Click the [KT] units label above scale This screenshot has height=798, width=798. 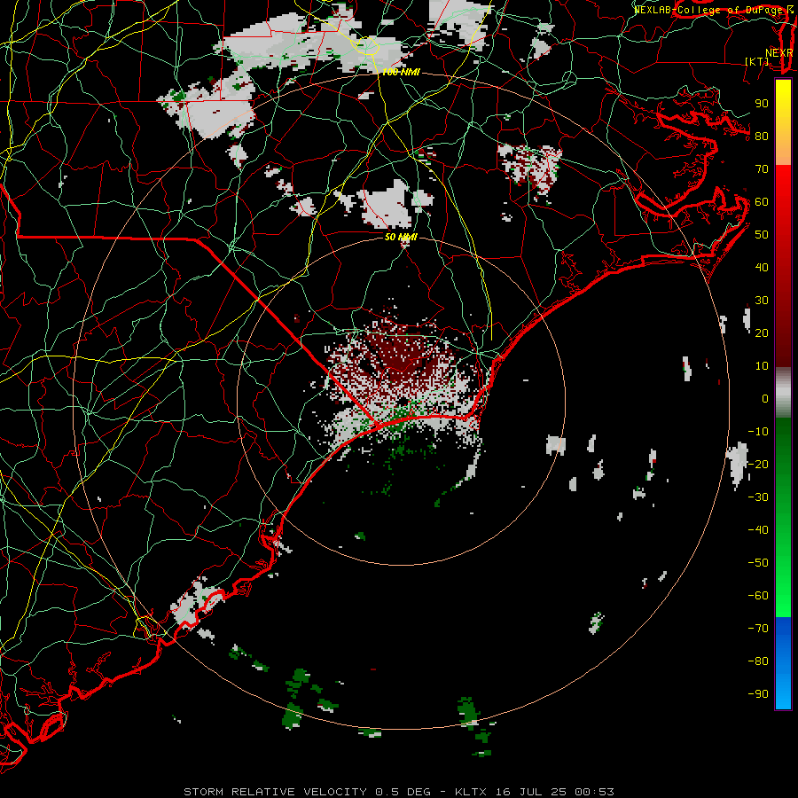pos(757,61)
